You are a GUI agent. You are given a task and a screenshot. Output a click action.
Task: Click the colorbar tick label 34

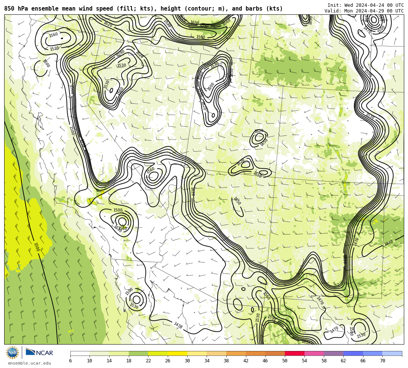click(207, 361)
